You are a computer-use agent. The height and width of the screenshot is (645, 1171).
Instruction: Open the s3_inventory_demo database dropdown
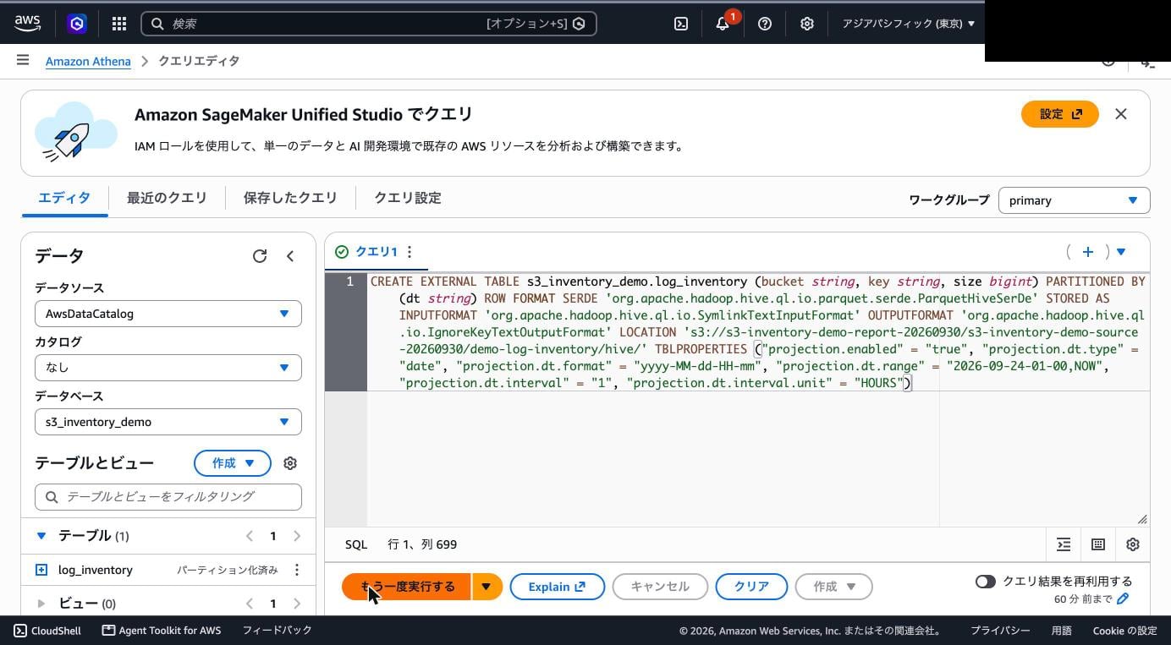(168, 422)
